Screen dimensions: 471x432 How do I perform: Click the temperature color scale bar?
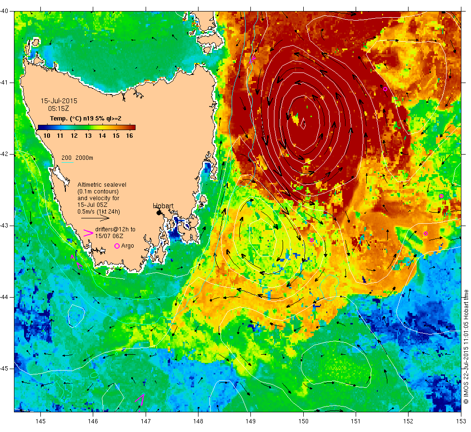pyautogui.click(x=87, y=127)
